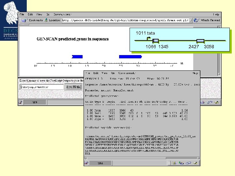Click the '1066' coordinate label in diagram
The image size is (235, 176).
(x=151, y=47)
